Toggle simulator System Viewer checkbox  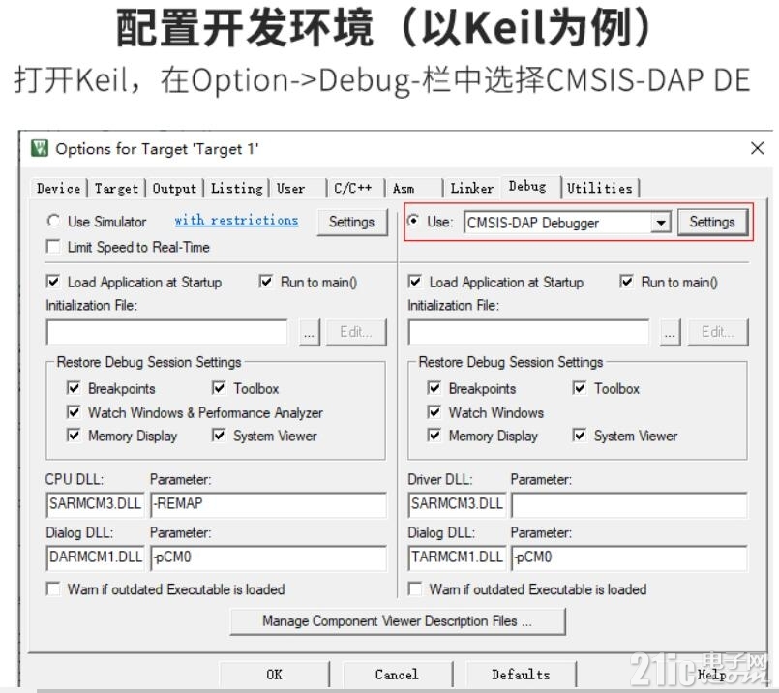pos(219,436)
